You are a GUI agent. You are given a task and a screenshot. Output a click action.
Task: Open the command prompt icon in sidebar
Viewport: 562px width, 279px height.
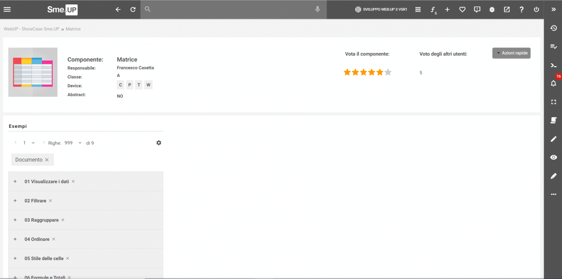pyautogui.click(x=554, y=65)
